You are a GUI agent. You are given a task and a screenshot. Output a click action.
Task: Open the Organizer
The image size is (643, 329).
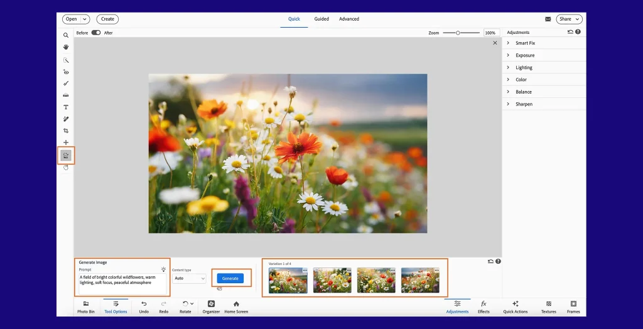click(211, 307)
